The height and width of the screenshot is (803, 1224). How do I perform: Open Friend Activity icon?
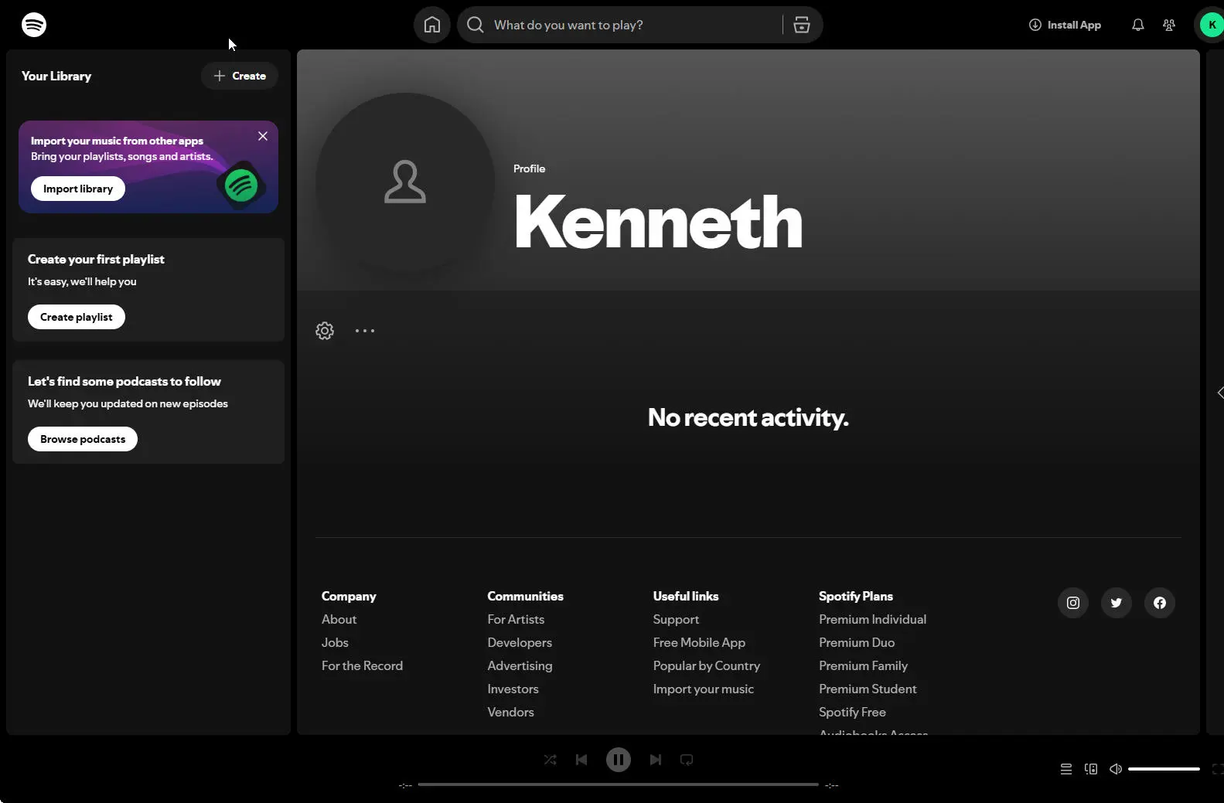pyautogui.click(x=1169, y=25)
